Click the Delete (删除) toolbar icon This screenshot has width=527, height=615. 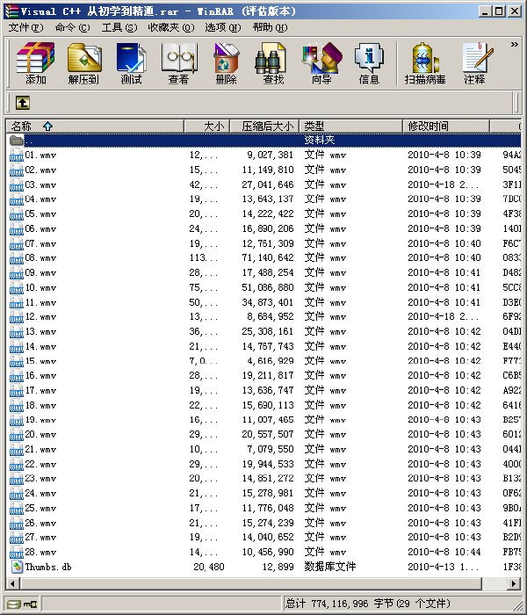pos(227,63)
